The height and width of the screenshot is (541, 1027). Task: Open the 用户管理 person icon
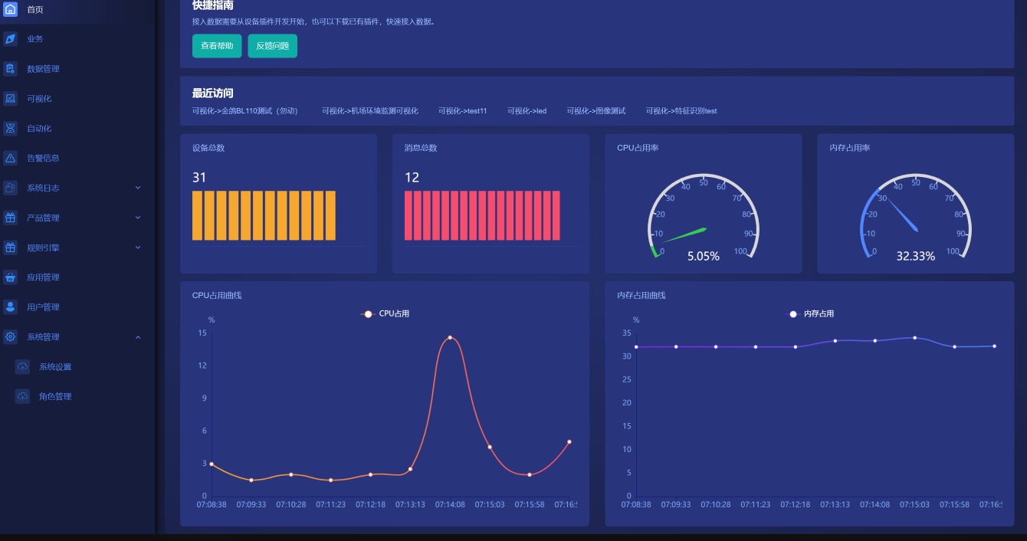click(11, 307)
